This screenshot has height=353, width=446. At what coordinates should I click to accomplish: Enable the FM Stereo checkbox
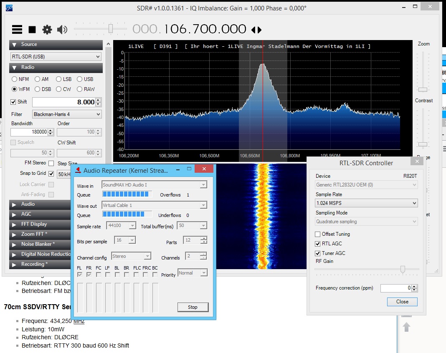pyautogui.click(x=51, y=163)
